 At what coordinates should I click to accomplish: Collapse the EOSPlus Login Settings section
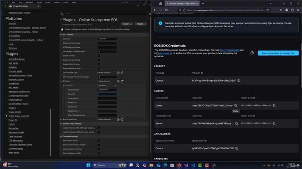coord(61,124)
